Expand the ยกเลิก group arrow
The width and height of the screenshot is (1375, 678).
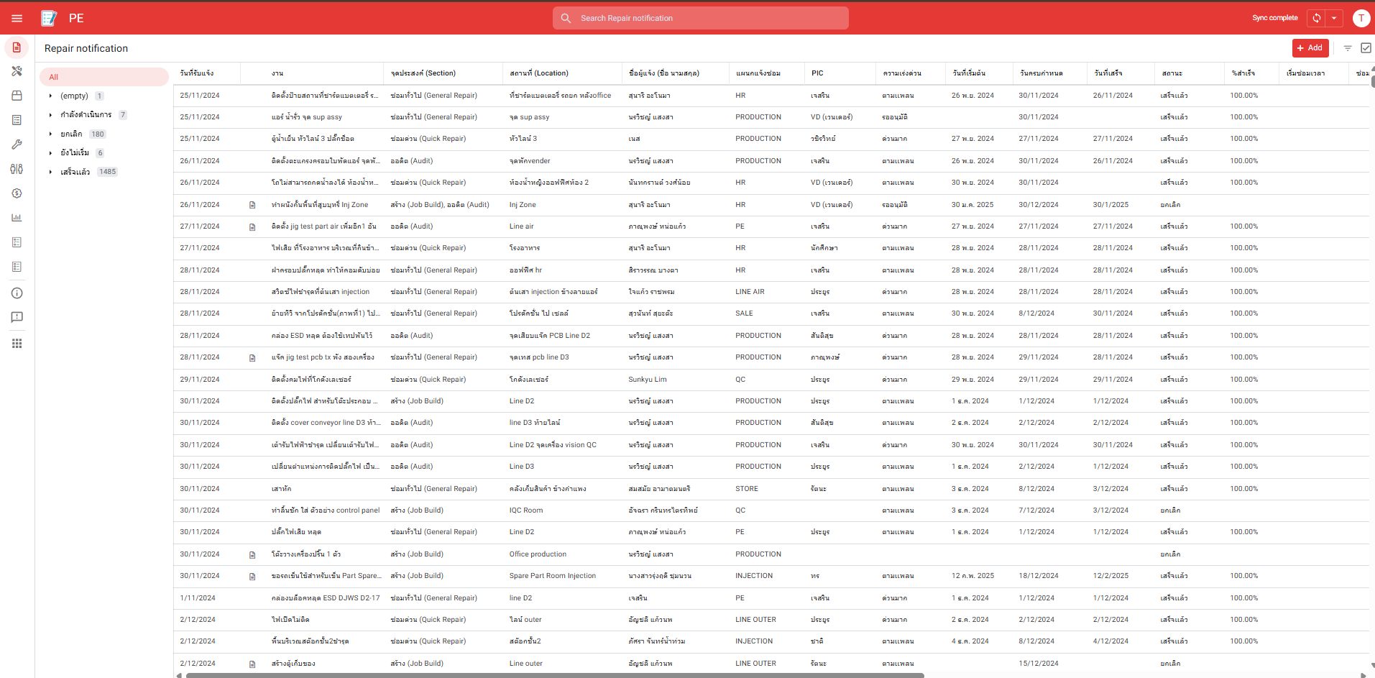click(x=50, y=134)
